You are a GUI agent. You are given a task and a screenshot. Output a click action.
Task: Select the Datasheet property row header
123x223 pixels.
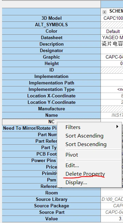(x=51, y=38)
